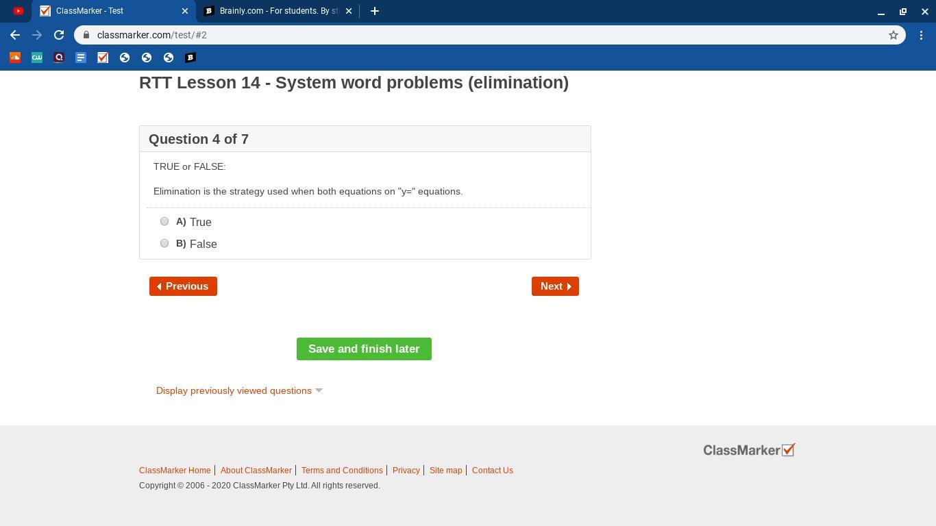The width and height of the screenshot is (936, 526).
Task: Expand Display previously viewed questions
Action: pyautogui.click(x=239, y=390)
